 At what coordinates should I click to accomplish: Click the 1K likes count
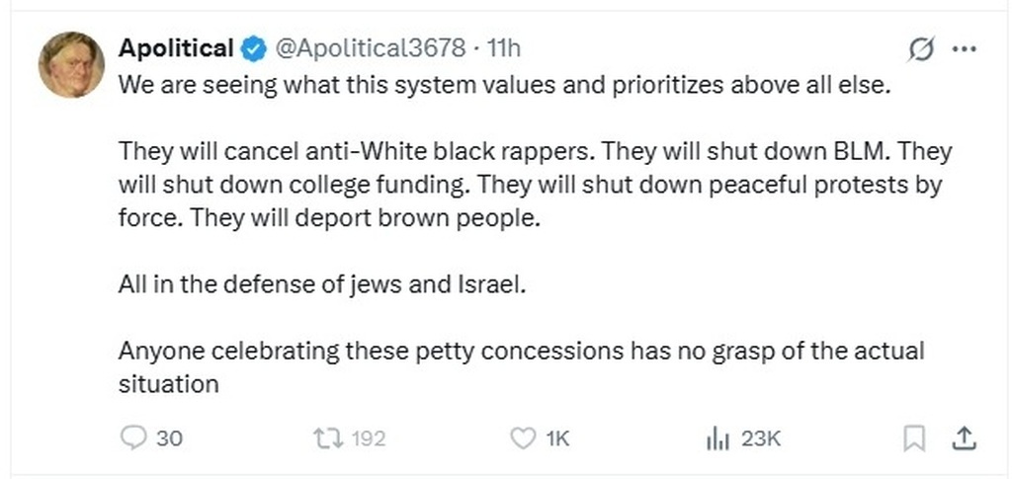tap(558, 438)
